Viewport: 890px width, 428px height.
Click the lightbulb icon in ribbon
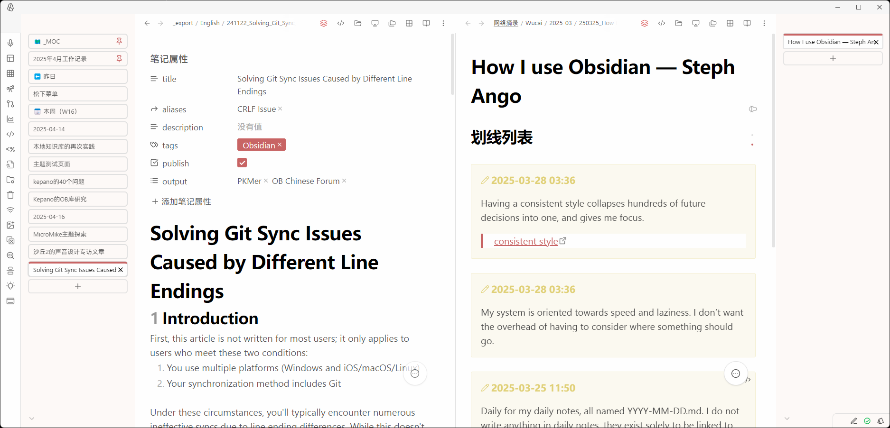tap(10, 286)
